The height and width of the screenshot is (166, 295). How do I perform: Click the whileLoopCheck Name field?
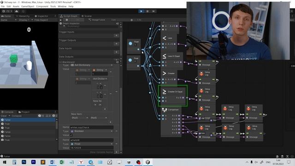[x=92, y=127]
